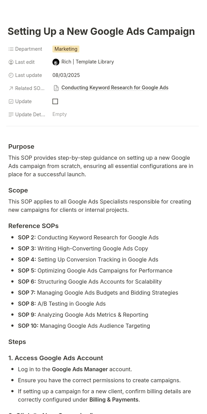
Task: Click the Update property label
Action: pos(23,101)
